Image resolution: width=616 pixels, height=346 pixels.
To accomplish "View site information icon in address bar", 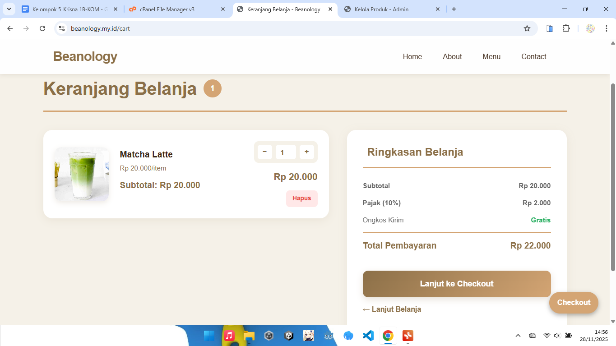I will 62,28.
